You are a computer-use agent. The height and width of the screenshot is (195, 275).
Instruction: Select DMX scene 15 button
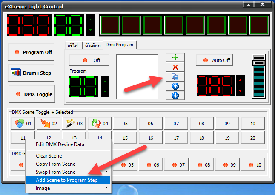pyautogui.click(x=125, y=138)
